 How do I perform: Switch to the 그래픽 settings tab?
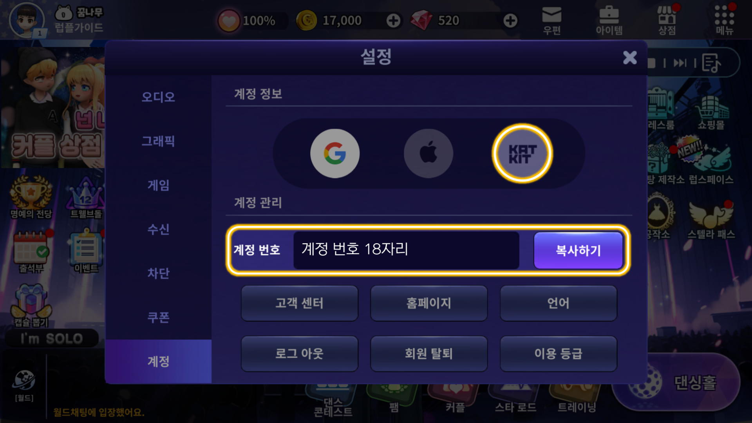coord(158,141)
